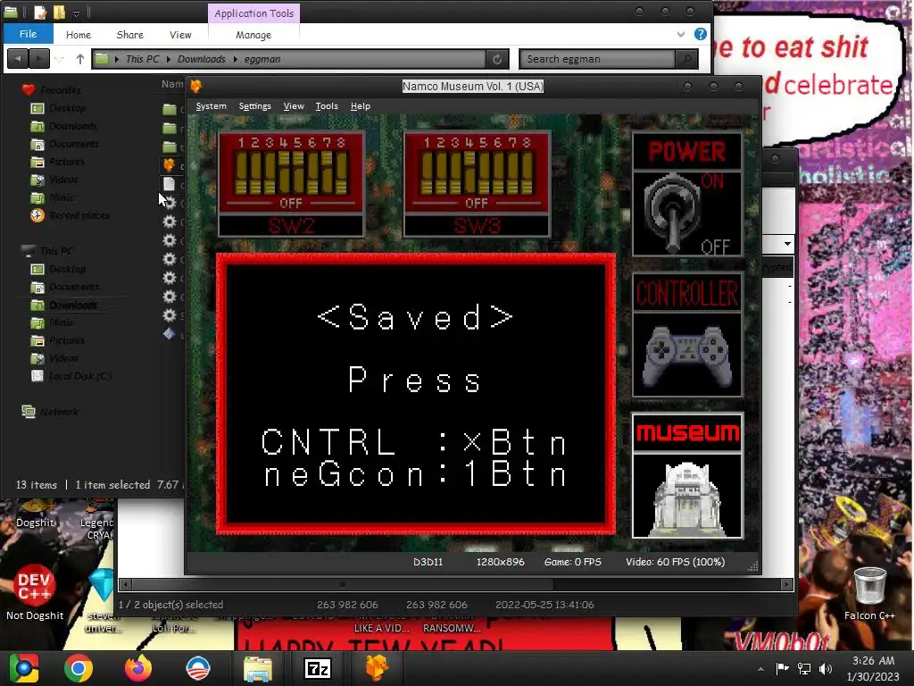Open Explorer help with the question mark
This screenshot has height=686, width=914.
[701, 35]
